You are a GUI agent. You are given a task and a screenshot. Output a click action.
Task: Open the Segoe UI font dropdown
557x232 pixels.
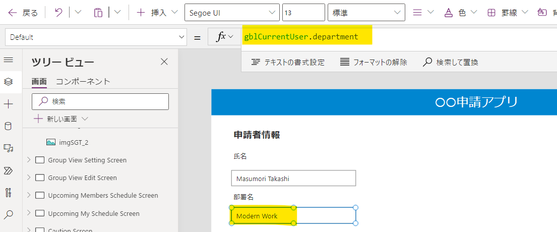pyautogui.click(x=232, y=13)
